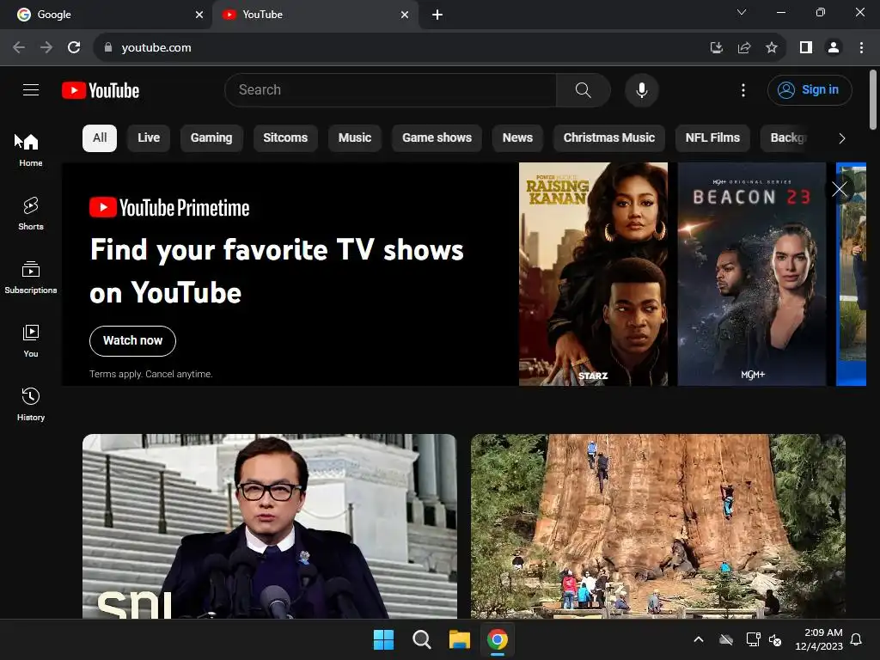Open the giant tree climbing video thumbnail
Image resolution: width=880 pixels, height=660 pixels.
[657, 526]
